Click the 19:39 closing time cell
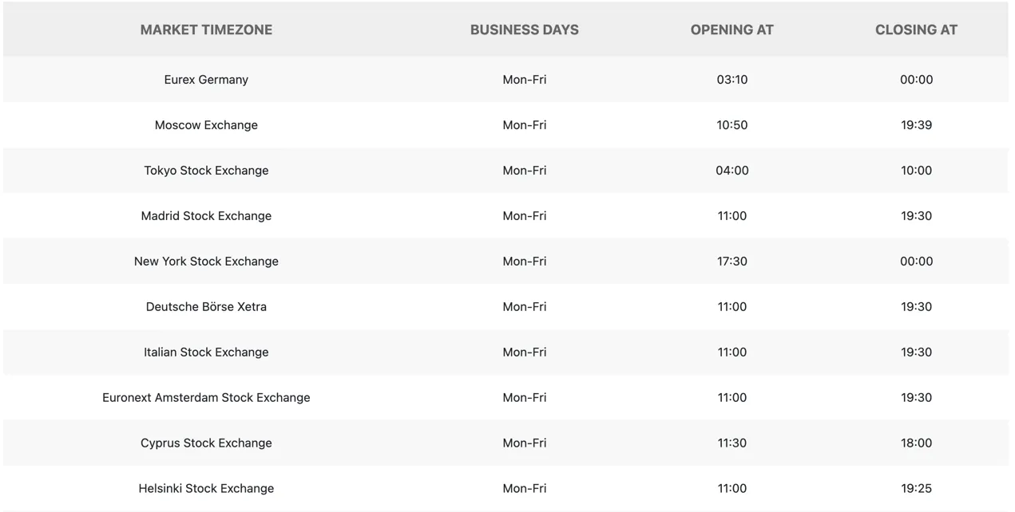This screenshot has height=512, width=1015. (x=916, y=125)
